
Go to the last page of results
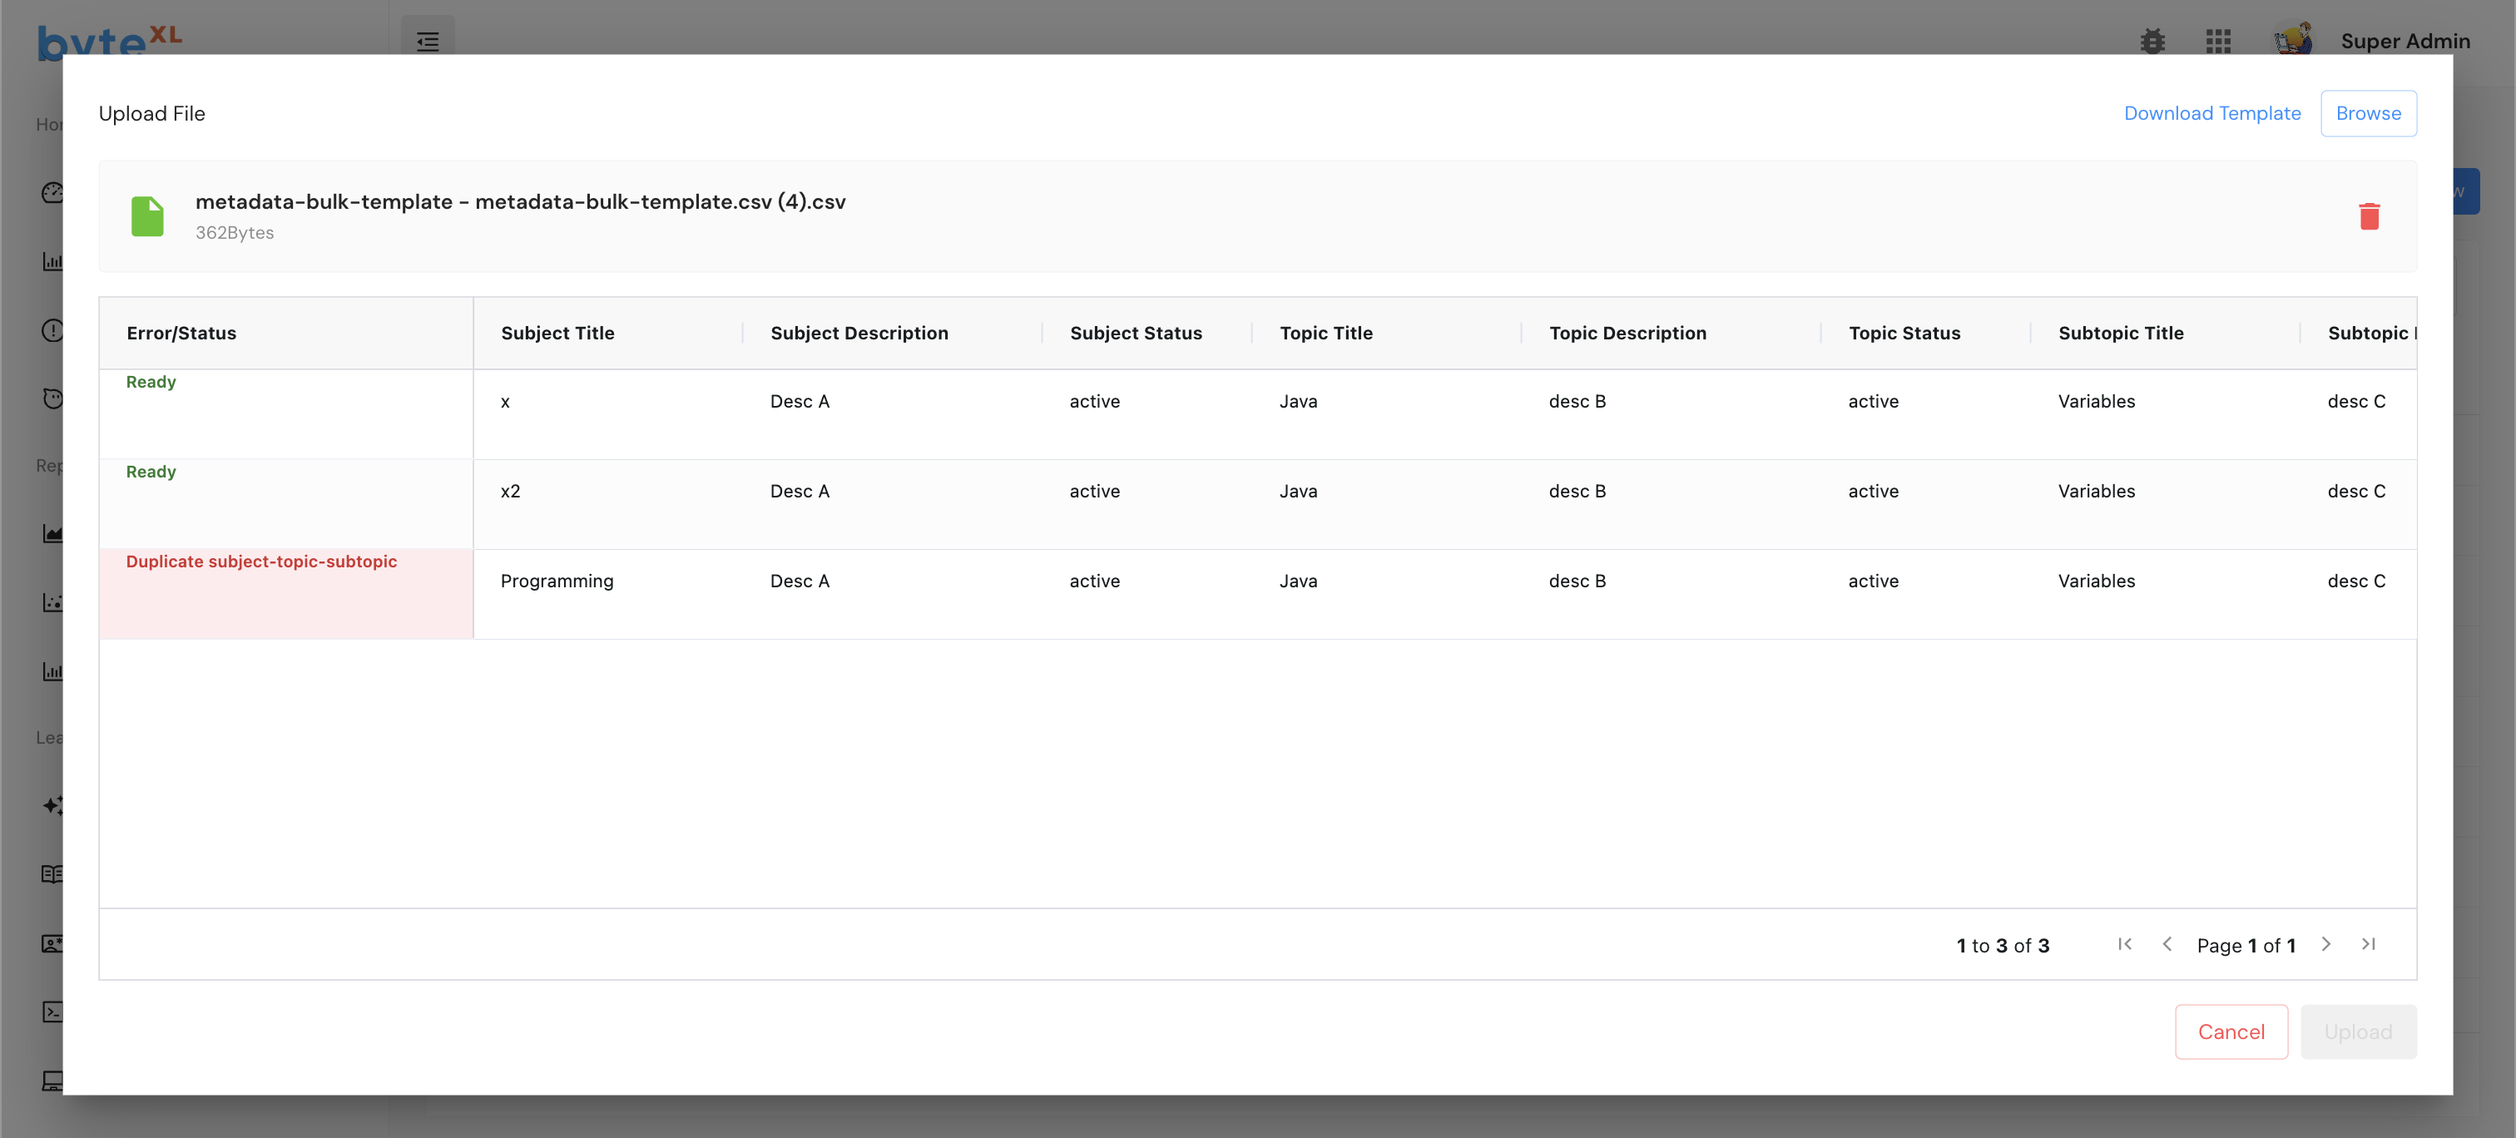(2368, 943)
